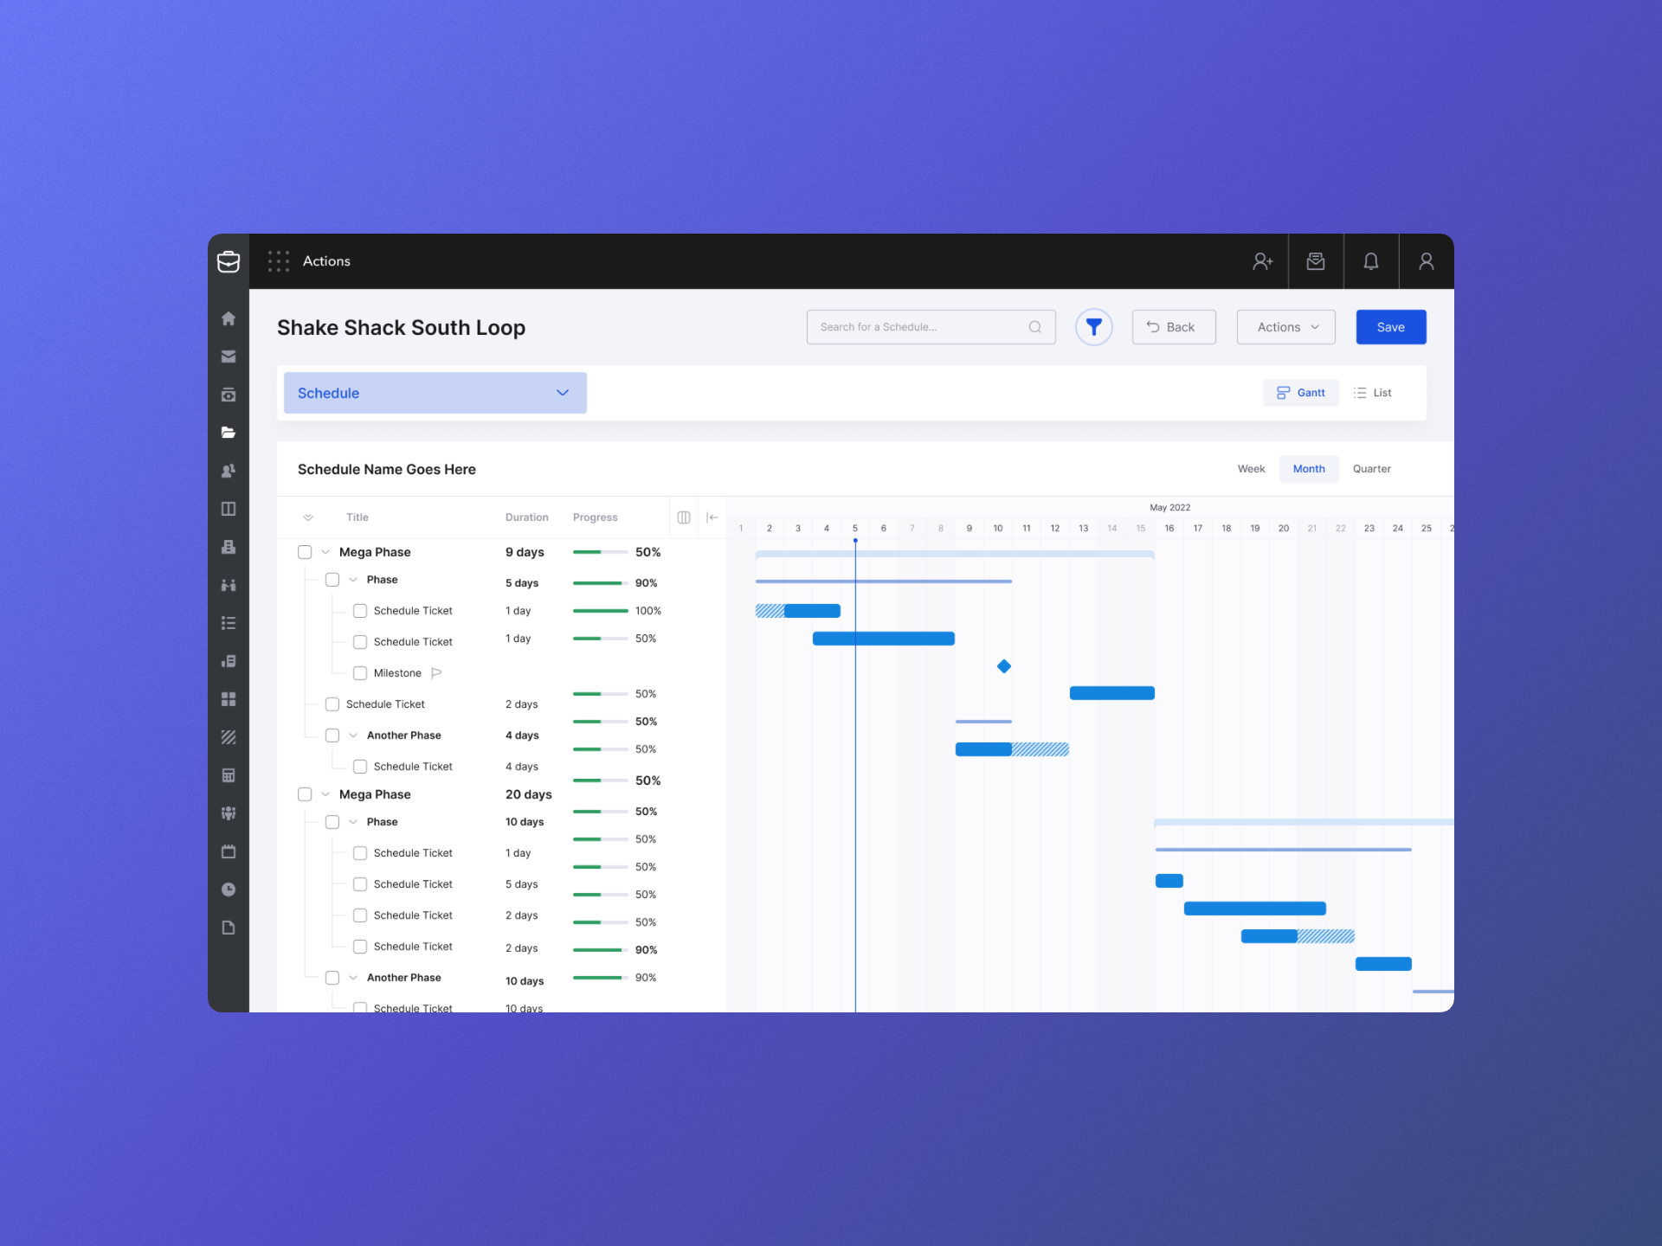Switch to the List view tab
The height and width of the screenshot is (1246, 1662).
click(1373, 392)
